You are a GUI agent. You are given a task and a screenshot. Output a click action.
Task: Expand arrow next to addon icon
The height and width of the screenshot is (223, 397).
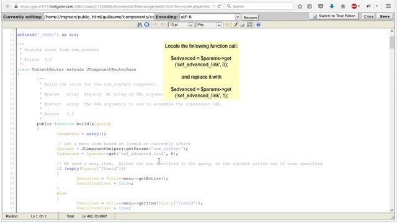coord(377,6)
